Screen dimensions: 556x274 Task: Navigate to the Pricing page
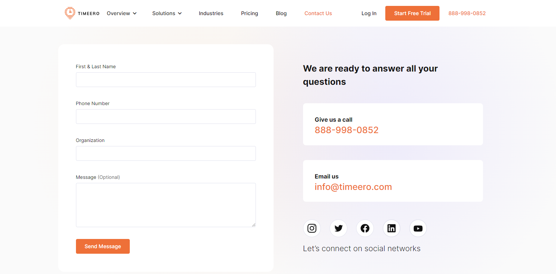coord(249,13)
